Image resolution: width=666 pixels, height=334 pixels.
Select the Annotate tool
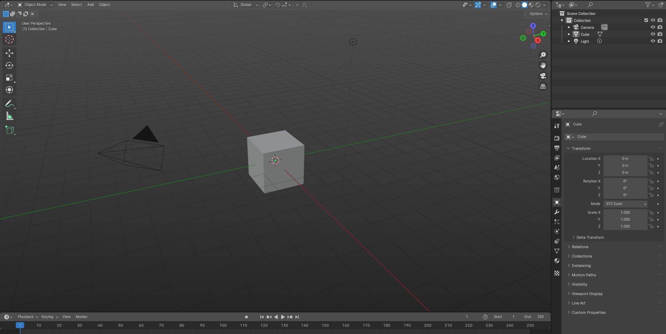(9, 104)
